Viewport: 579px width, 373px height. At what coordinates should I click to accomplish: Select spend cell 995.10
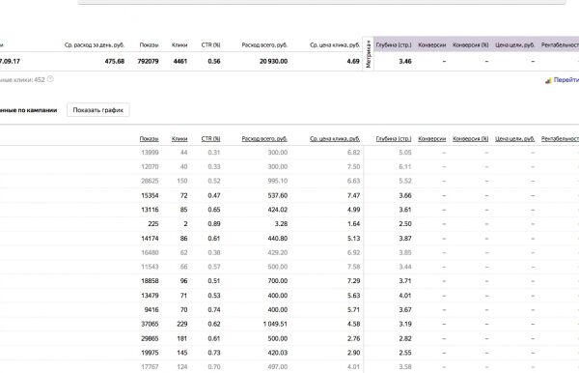[278, 181]
